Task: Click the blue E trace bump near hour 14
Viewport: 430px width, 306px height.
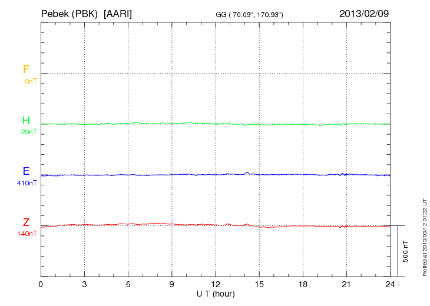Action: [x=246, y=173]
